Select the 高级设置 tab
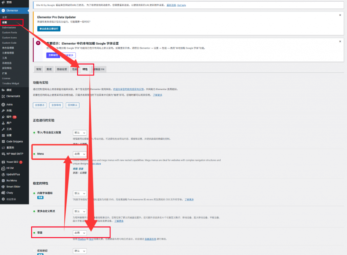347x255 pixels. point(62,69)
